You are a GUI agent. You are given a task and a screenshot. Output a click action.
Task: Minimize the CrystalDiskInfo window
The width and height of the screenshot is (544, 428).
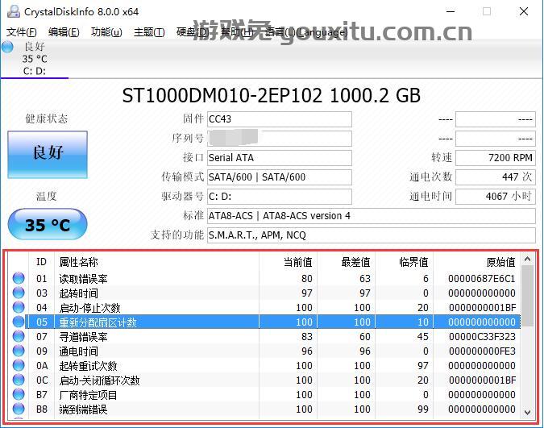(x=451, y=11)
